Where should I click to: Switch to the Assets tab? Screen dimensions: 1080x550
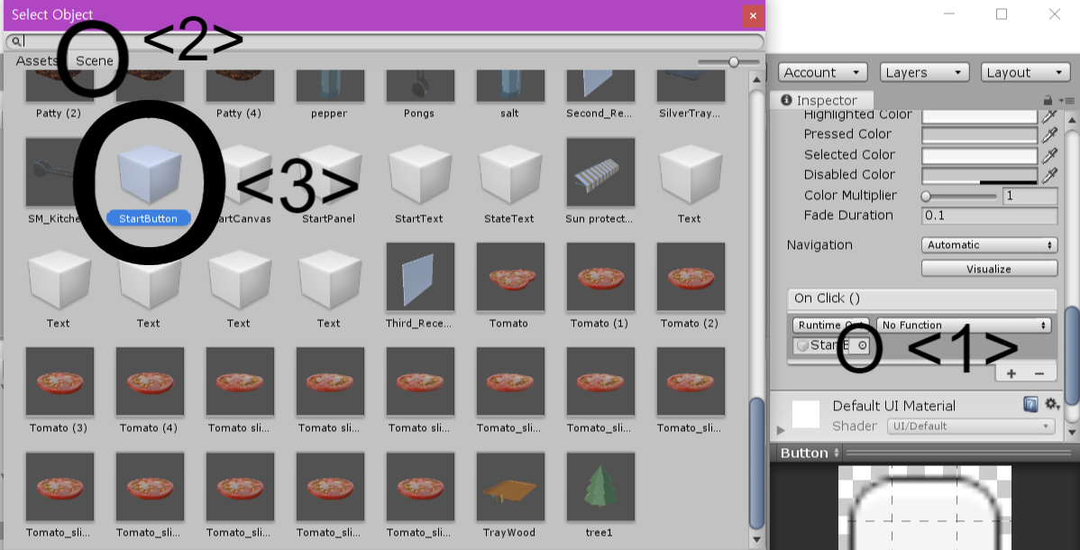coord(36,60)
